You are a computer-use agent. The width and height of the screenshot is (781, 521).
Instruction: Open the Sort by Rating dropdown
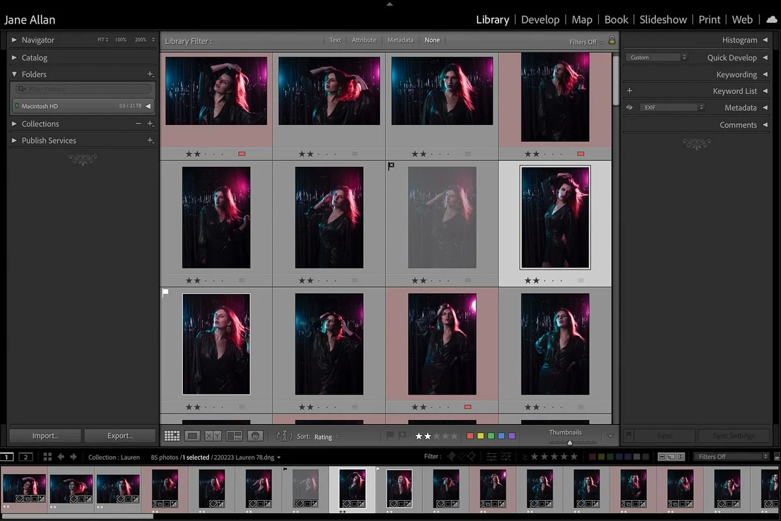pos(326,436)
